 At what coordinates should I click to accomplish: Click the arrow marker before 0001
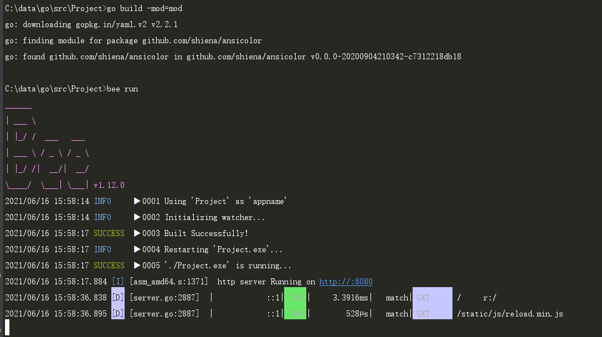point(137,201)
